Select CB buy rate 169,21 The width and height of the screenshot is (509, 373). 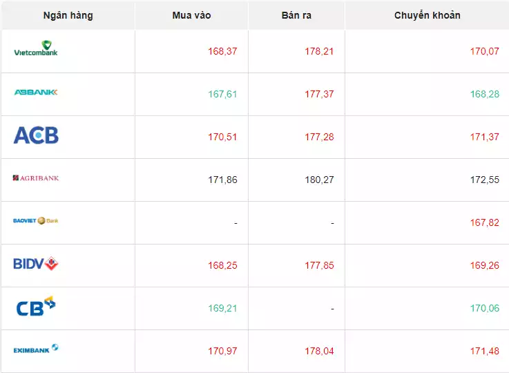222,308
